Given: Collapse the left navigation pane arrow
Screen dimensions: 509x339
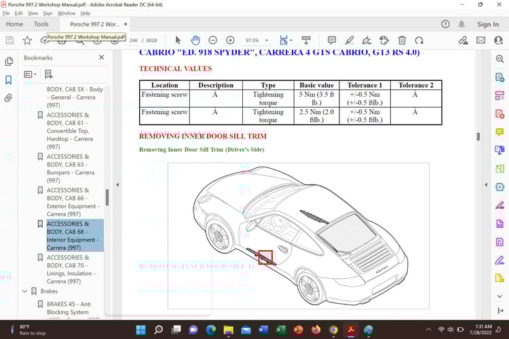Looking at the screenshot, I should pos(117,185).
